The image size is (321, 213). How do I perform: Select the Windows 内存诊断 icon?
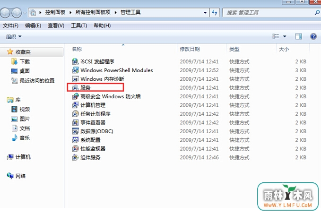click(x=75, y=79)
